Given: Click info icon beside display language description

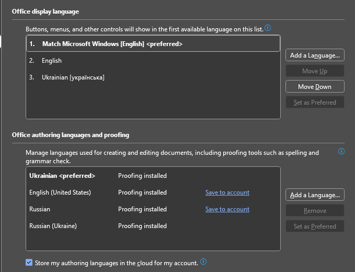Looking at the screenshot, I should (268, 28).
